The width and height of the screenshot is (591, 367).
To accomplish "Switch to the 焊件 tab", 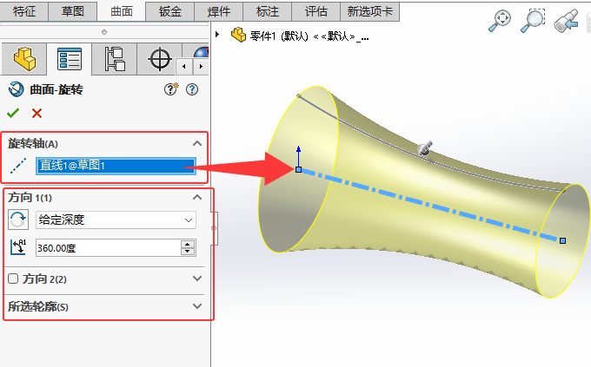I will 219,11.
